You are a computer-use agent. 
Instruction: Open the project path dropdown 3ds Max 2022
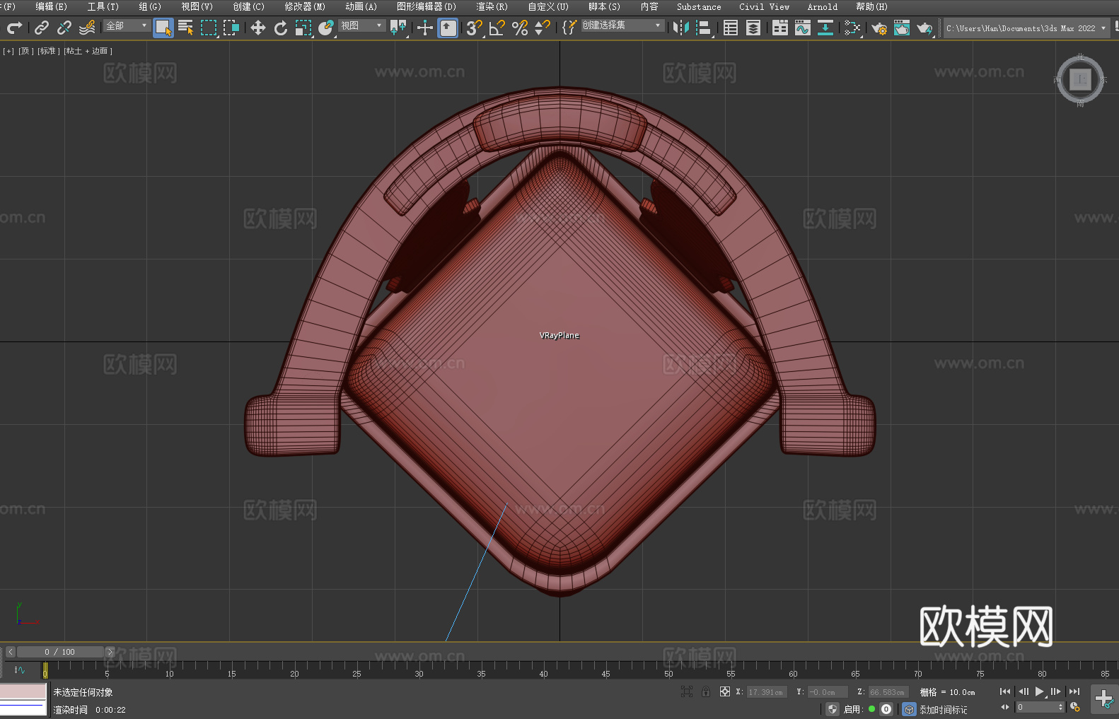(x=1026, y=28)
